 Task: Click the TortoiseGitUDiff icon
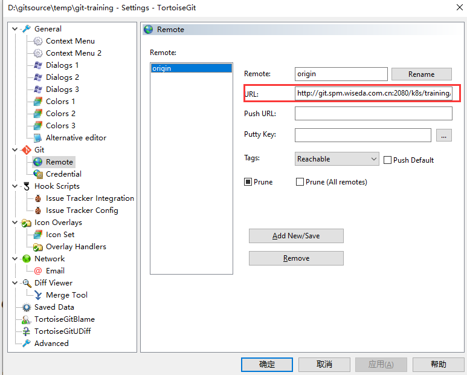click(27, 331)
